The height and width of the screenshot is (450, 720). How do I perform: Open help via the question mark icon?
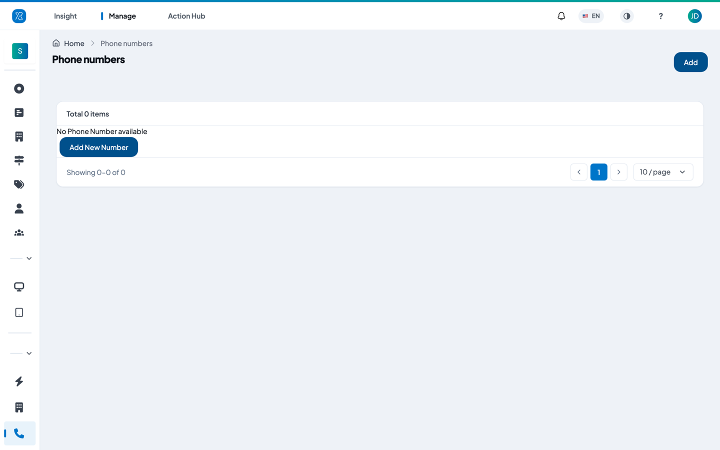(x=660, y=16)
